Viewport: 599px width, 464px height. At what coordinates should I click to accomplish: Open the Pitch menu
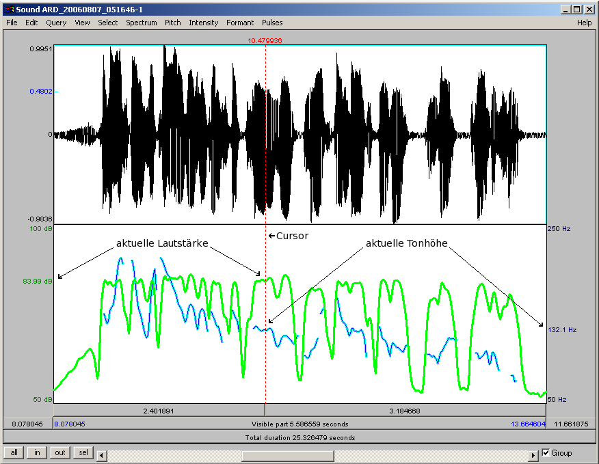173,23
